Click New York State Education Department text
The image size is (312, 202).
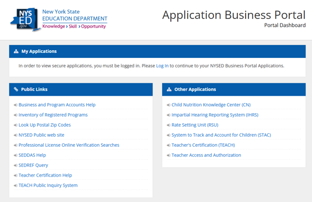[x=74, y=15]
